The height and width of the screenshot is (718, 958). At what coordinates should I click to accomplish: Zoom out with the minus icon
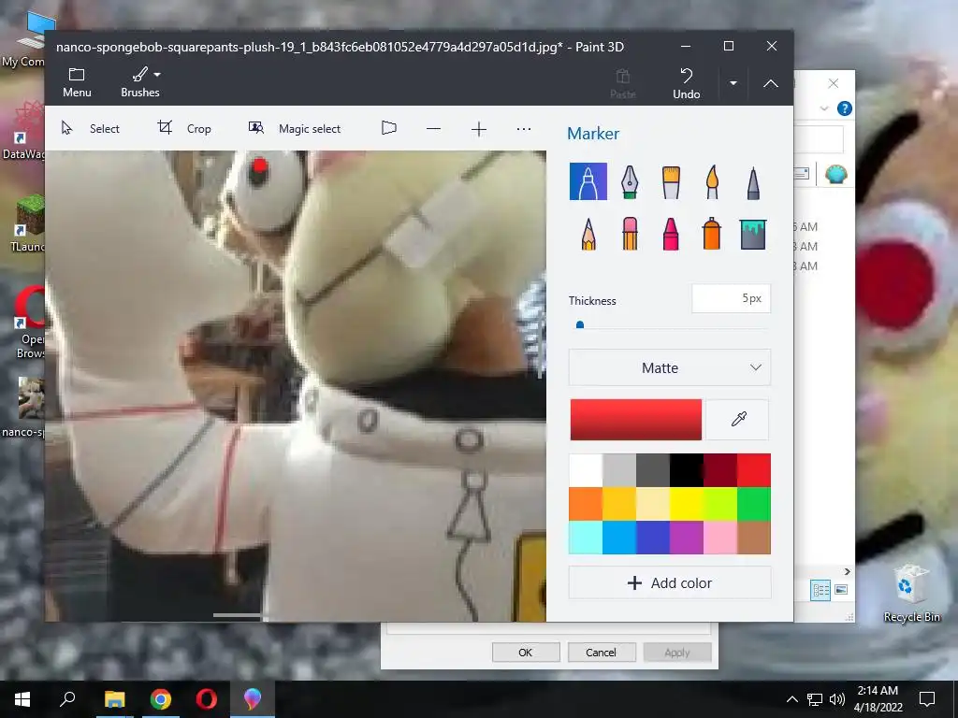click(433, 129)
